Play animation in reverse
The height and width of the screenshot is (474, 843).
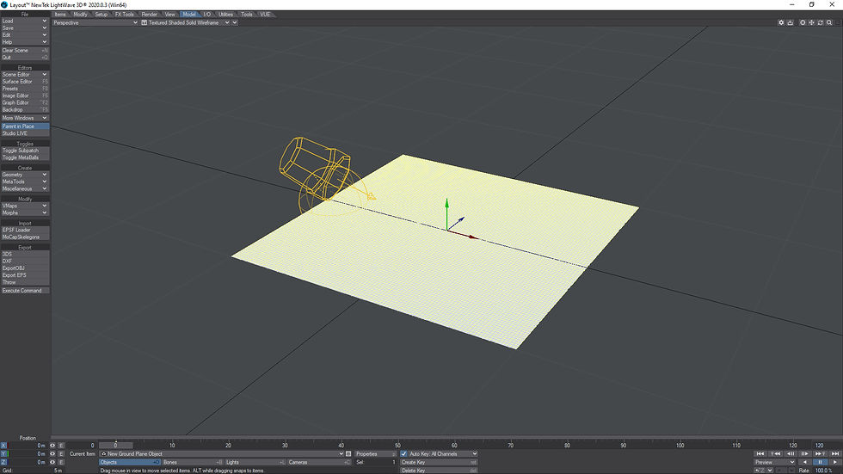(805, 462)
